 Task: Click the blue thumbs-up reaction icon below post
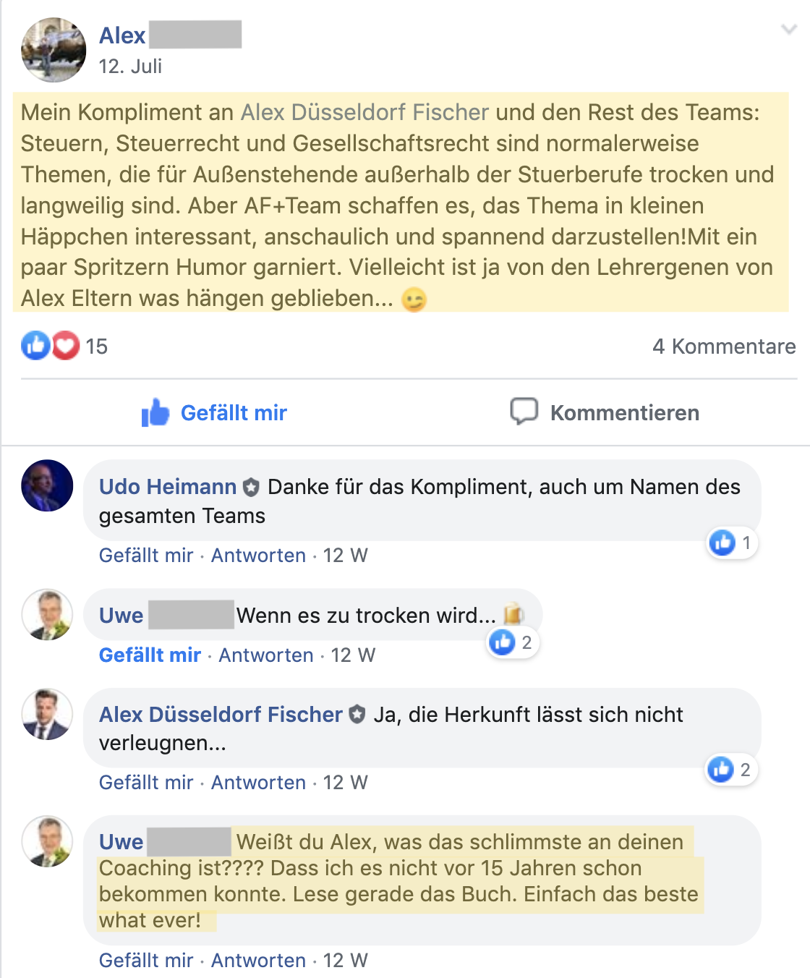[35, 346]
